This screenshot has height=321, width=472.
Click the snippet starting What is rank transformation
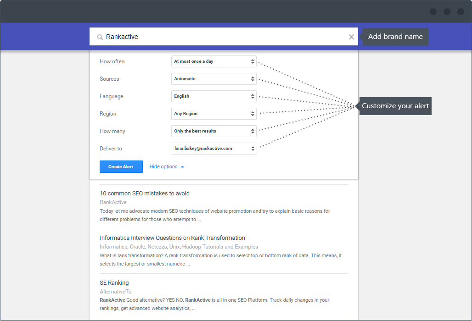click(221, 260)
